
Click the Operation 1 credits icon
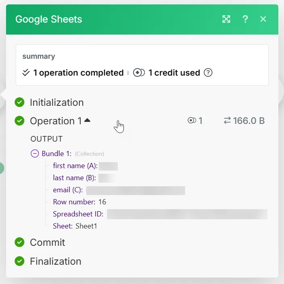click(x=192, y=120)
